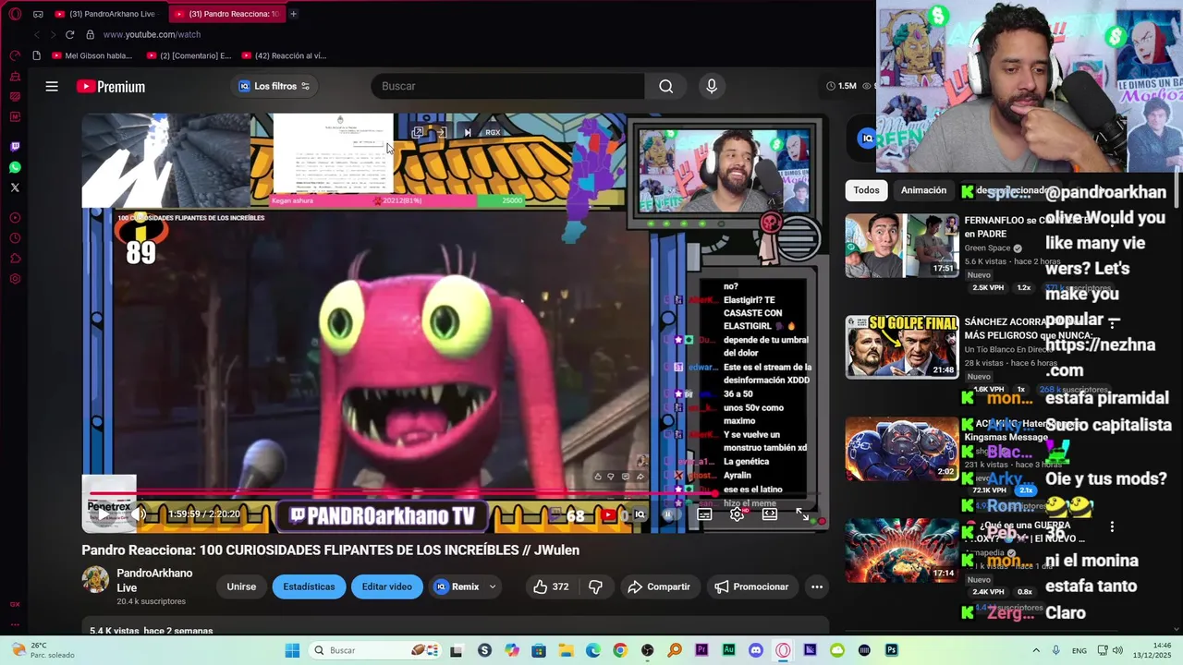Open Photoshop from the taskbar
Screen dimensions: 1183x665
(891, 650)
